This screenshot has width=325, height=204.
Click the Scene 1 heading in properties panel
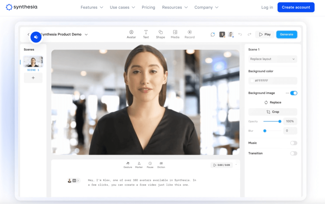(254, 50)
